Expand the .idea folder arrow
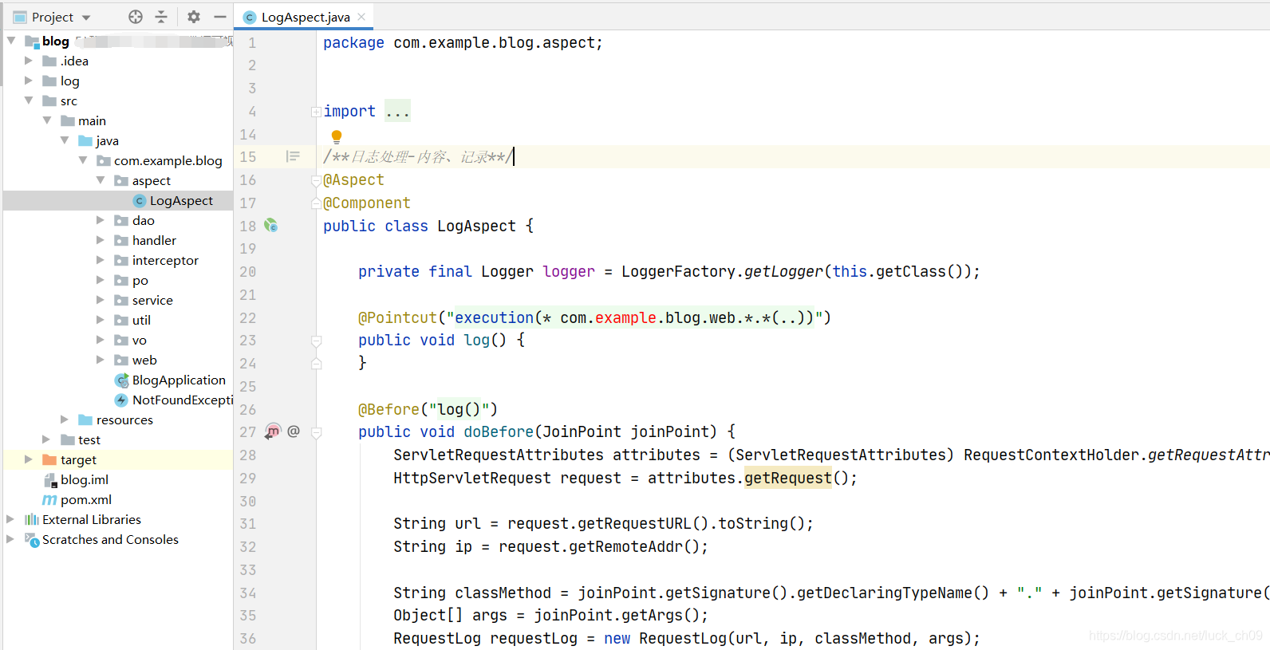Screen dimensions: 1270x650 (29, 61)
